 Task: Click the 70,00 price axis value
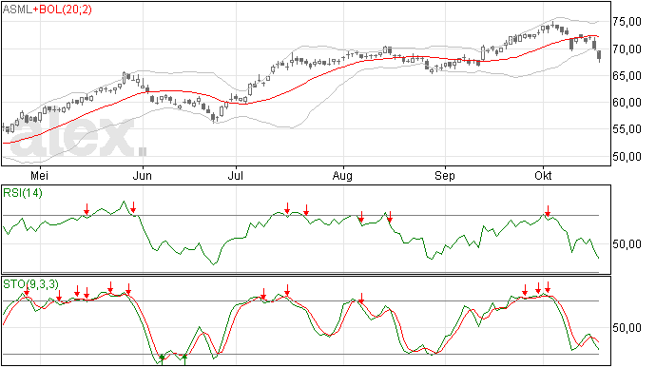point(627,49)
